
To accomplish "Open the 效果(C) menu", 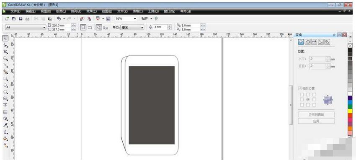I will 91,11.
